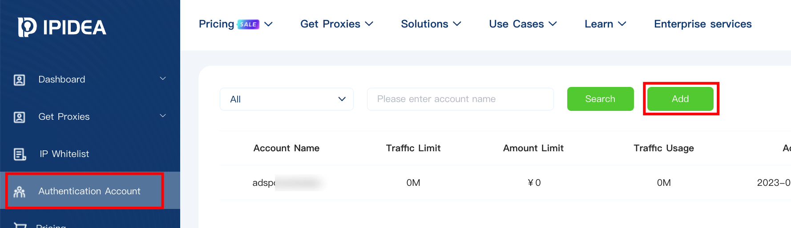Image resolution: width=791 pixels, height=228 pixels.
Task: Open the Pricing top menu
Action: [x=217, y=24]
